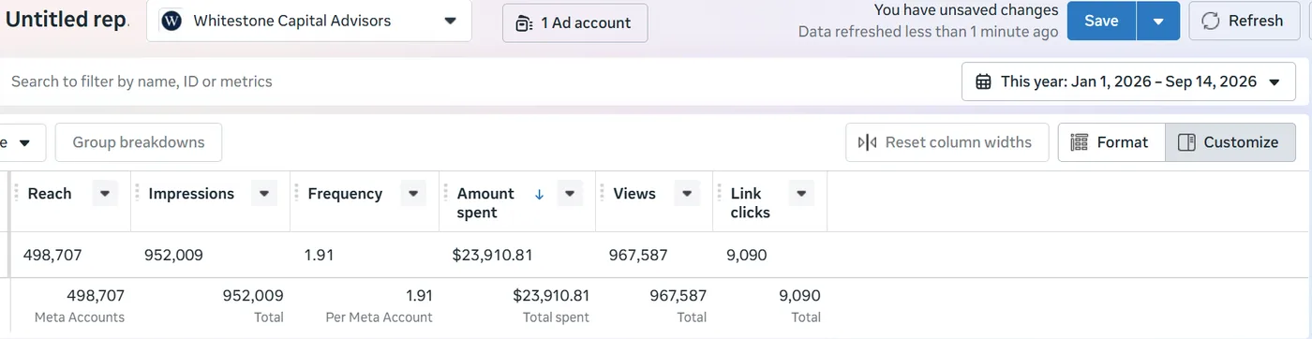Open the Customize panel
The height and width of the screenshot is (339, 1312).
pos(1230,142)
